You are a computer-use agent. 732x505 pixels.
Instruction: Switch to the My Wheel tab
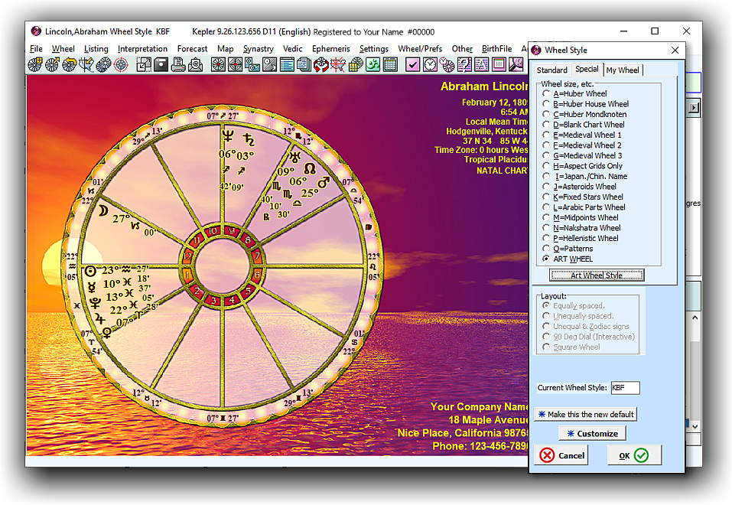tap(623, 70)
